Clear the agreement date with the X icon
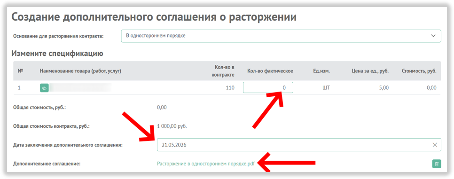 [x=435, y=145]
